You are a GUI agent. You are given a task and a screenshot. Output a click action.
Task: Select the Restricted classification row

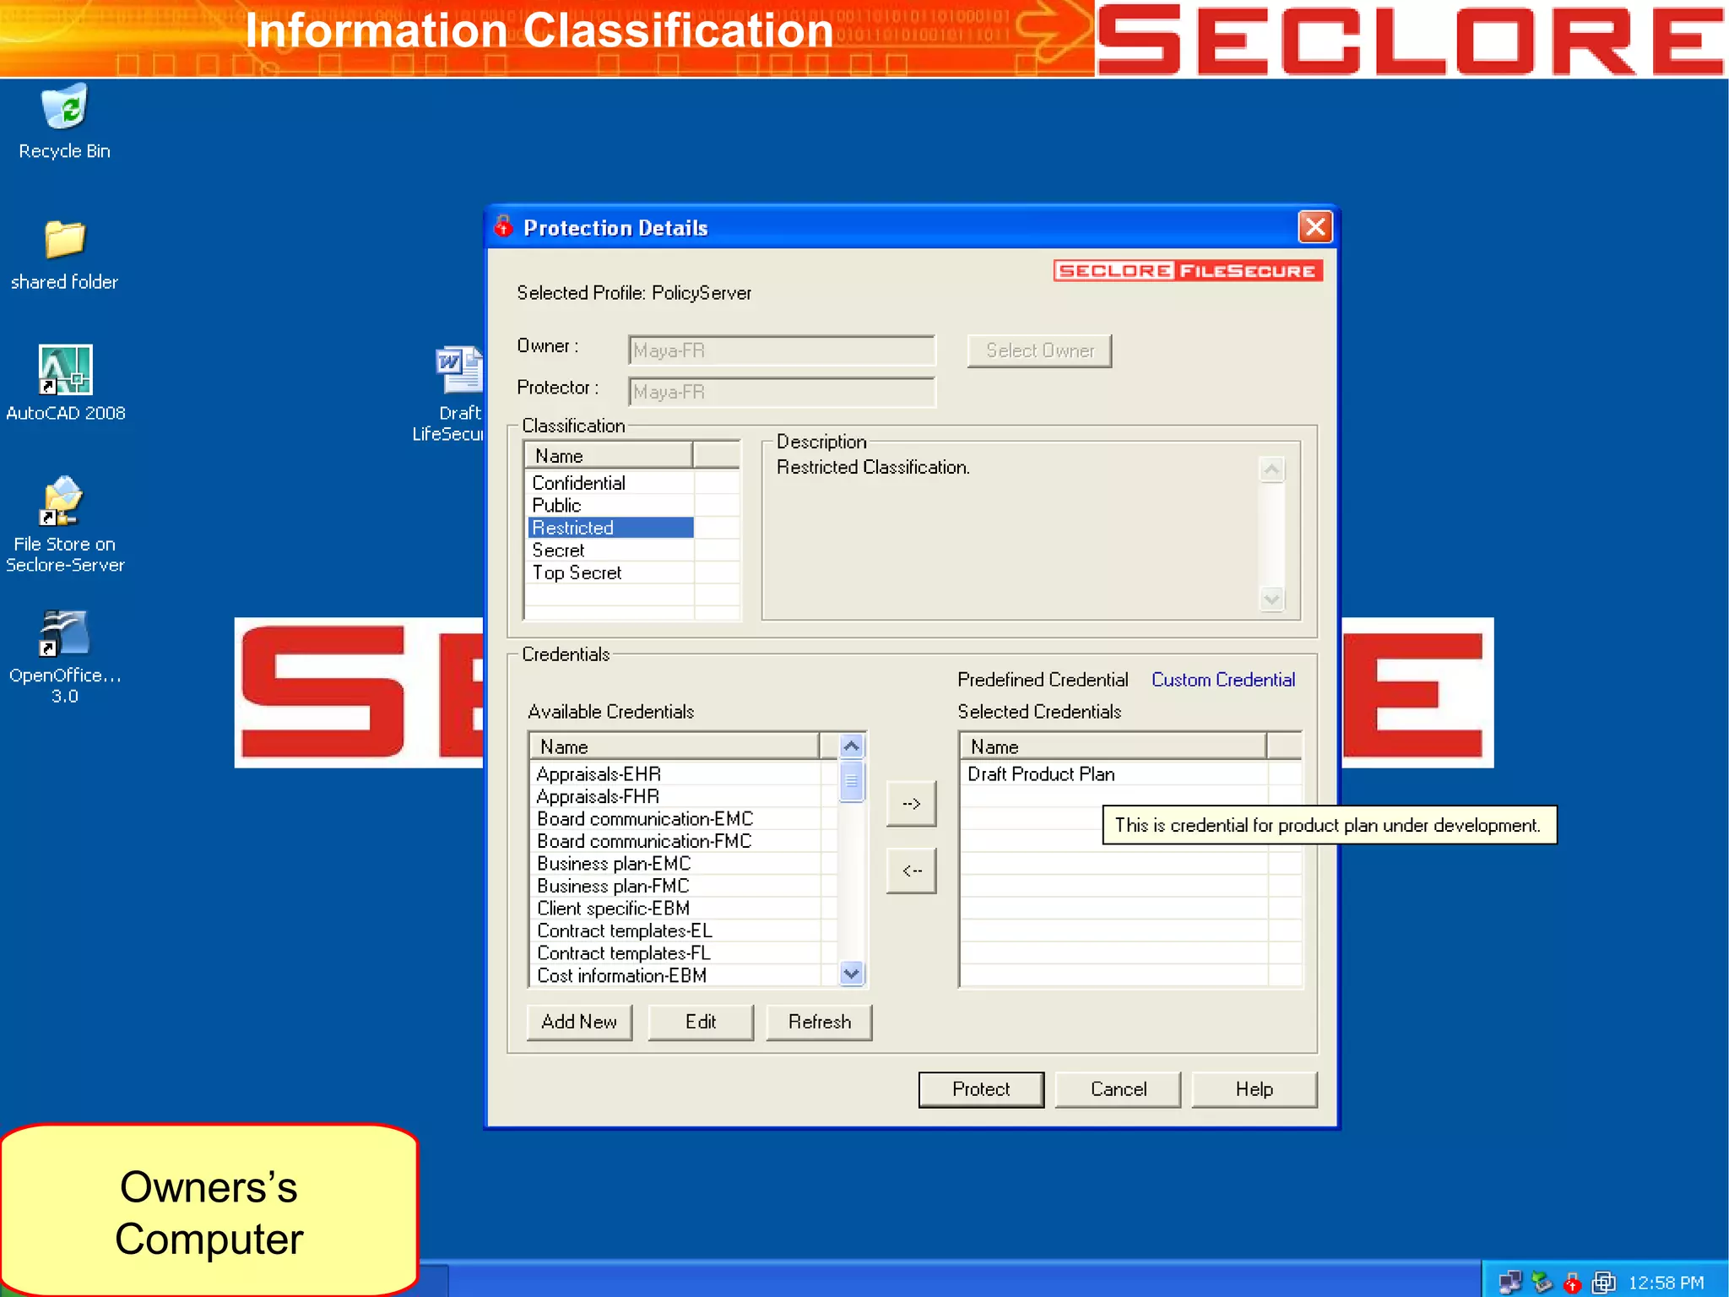pyautogui.click(x=611, y=528)
